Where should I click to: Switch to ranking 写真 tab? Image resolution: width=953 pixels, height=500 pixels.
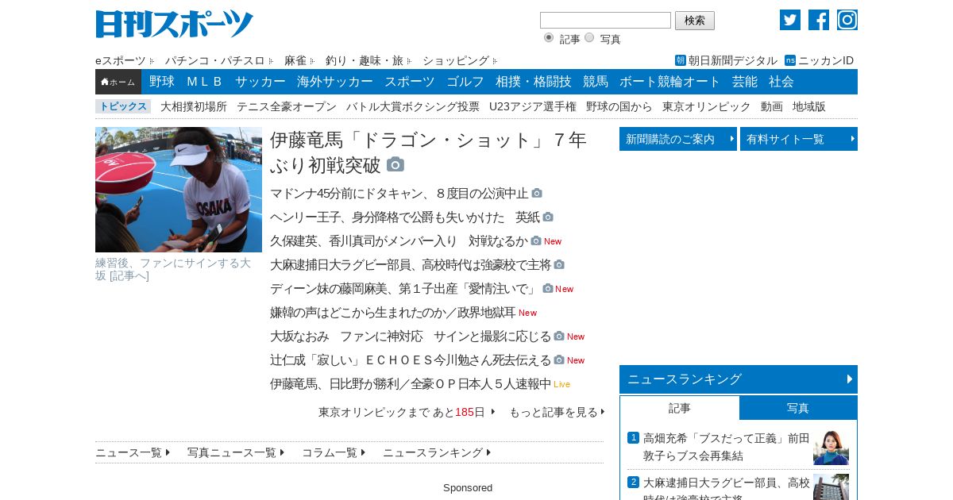click(x=798, y=408)
